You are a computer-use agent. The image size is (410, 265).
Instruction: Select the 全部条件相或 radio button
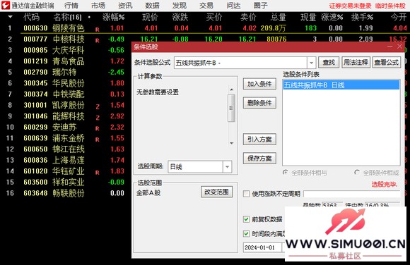[x=357, y=173]
